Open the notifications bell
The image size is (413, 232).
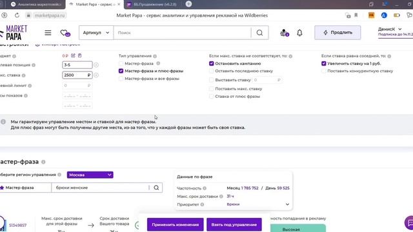coord(299,33)
